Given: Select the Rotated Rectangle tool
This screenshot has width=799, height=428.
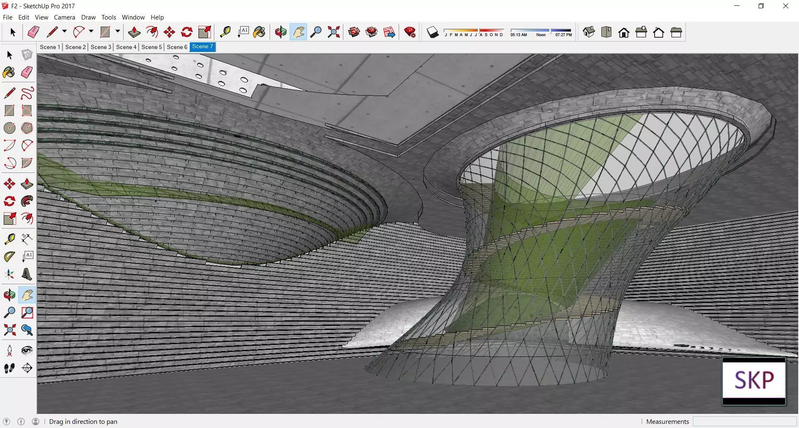Looking at the screenshot, I should [27, 111].
